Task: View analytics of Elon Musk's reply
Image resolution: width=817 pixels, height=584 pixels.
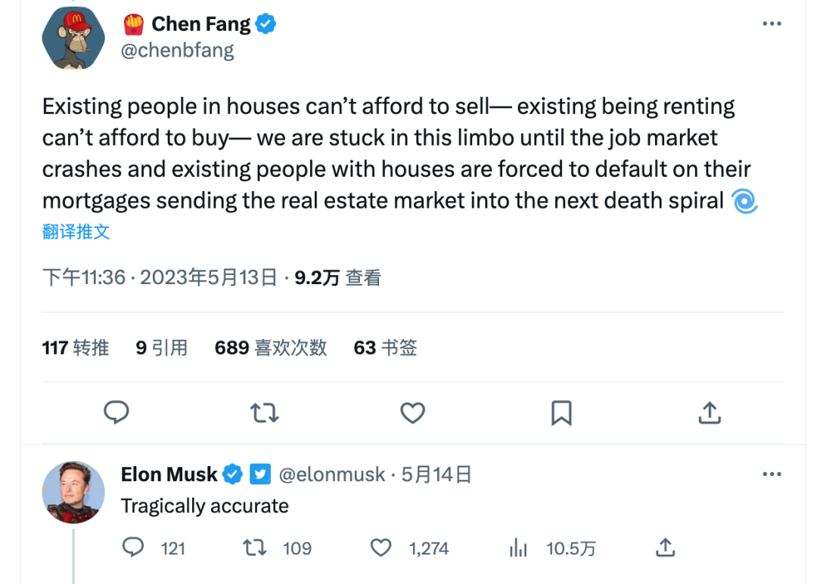Action: (518, 548)
